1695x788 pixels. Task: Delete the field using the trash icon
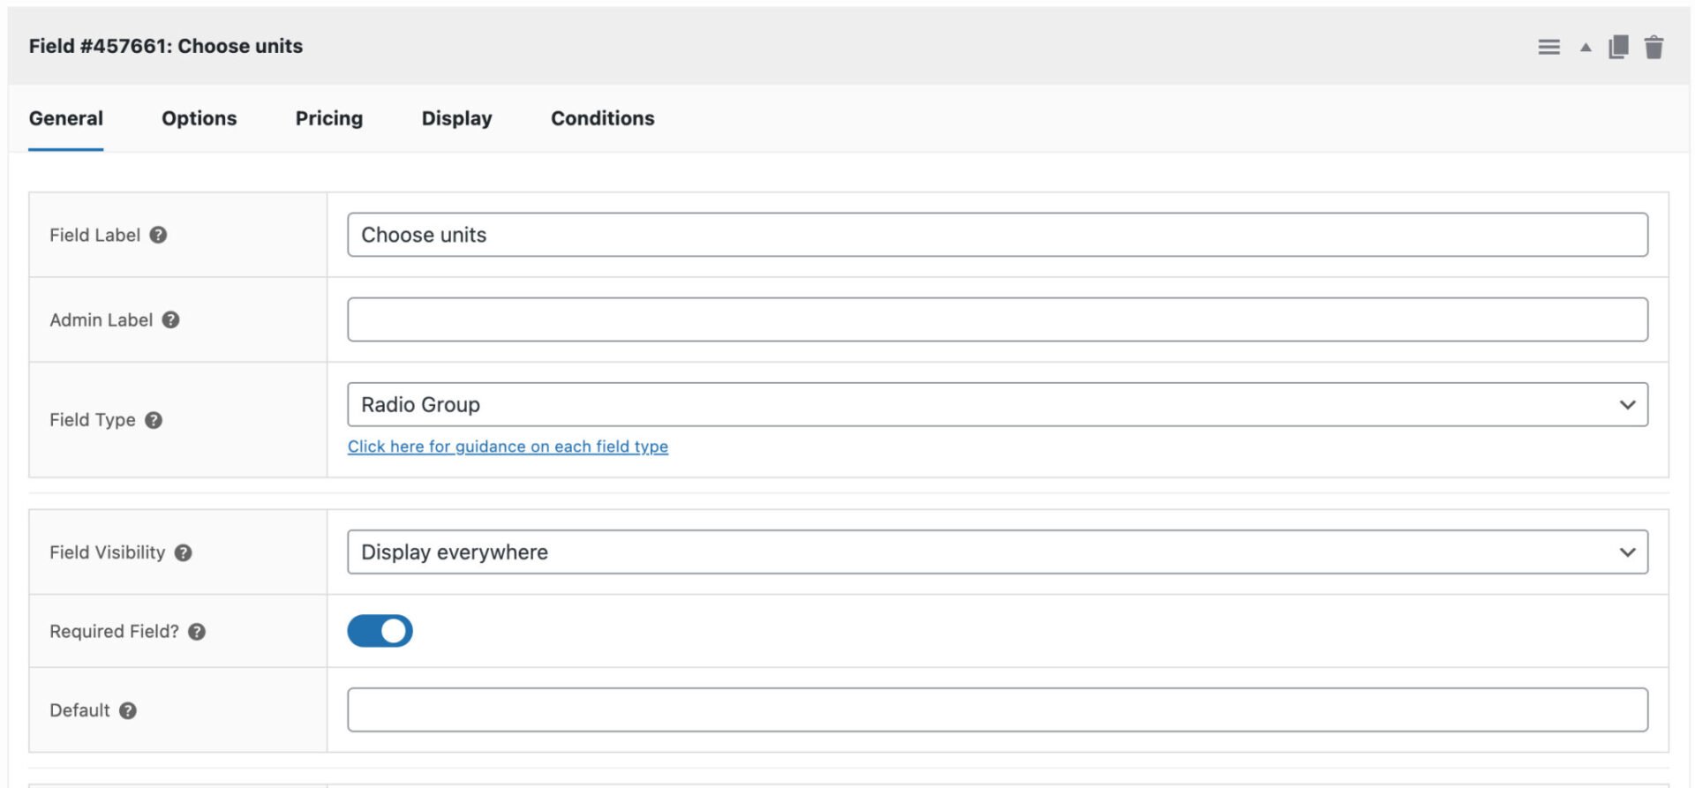point(1654,47)
